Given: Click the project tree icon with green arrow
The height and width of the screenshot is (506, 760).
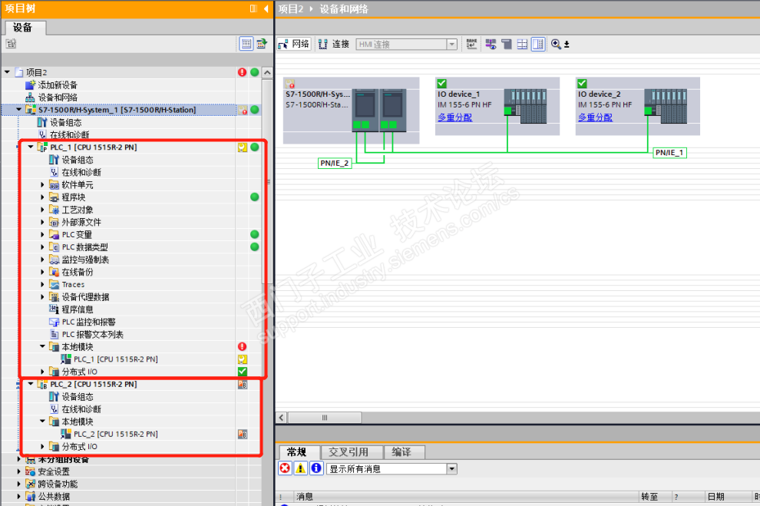Looking at the screenshot, I should coord(263,44).
